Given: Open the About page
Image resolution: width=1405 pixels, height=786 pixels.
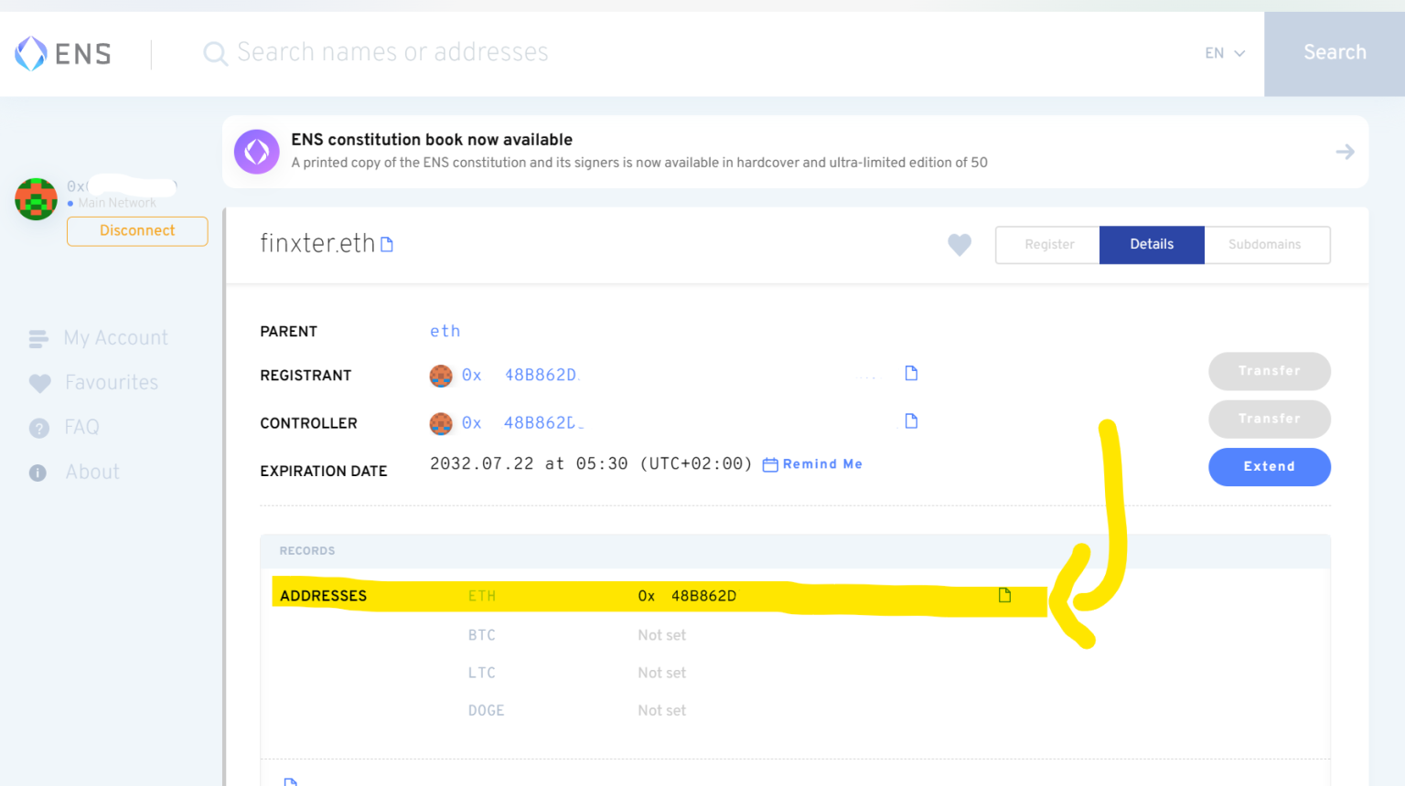Looking at the screenshot, I should point(92,473).
